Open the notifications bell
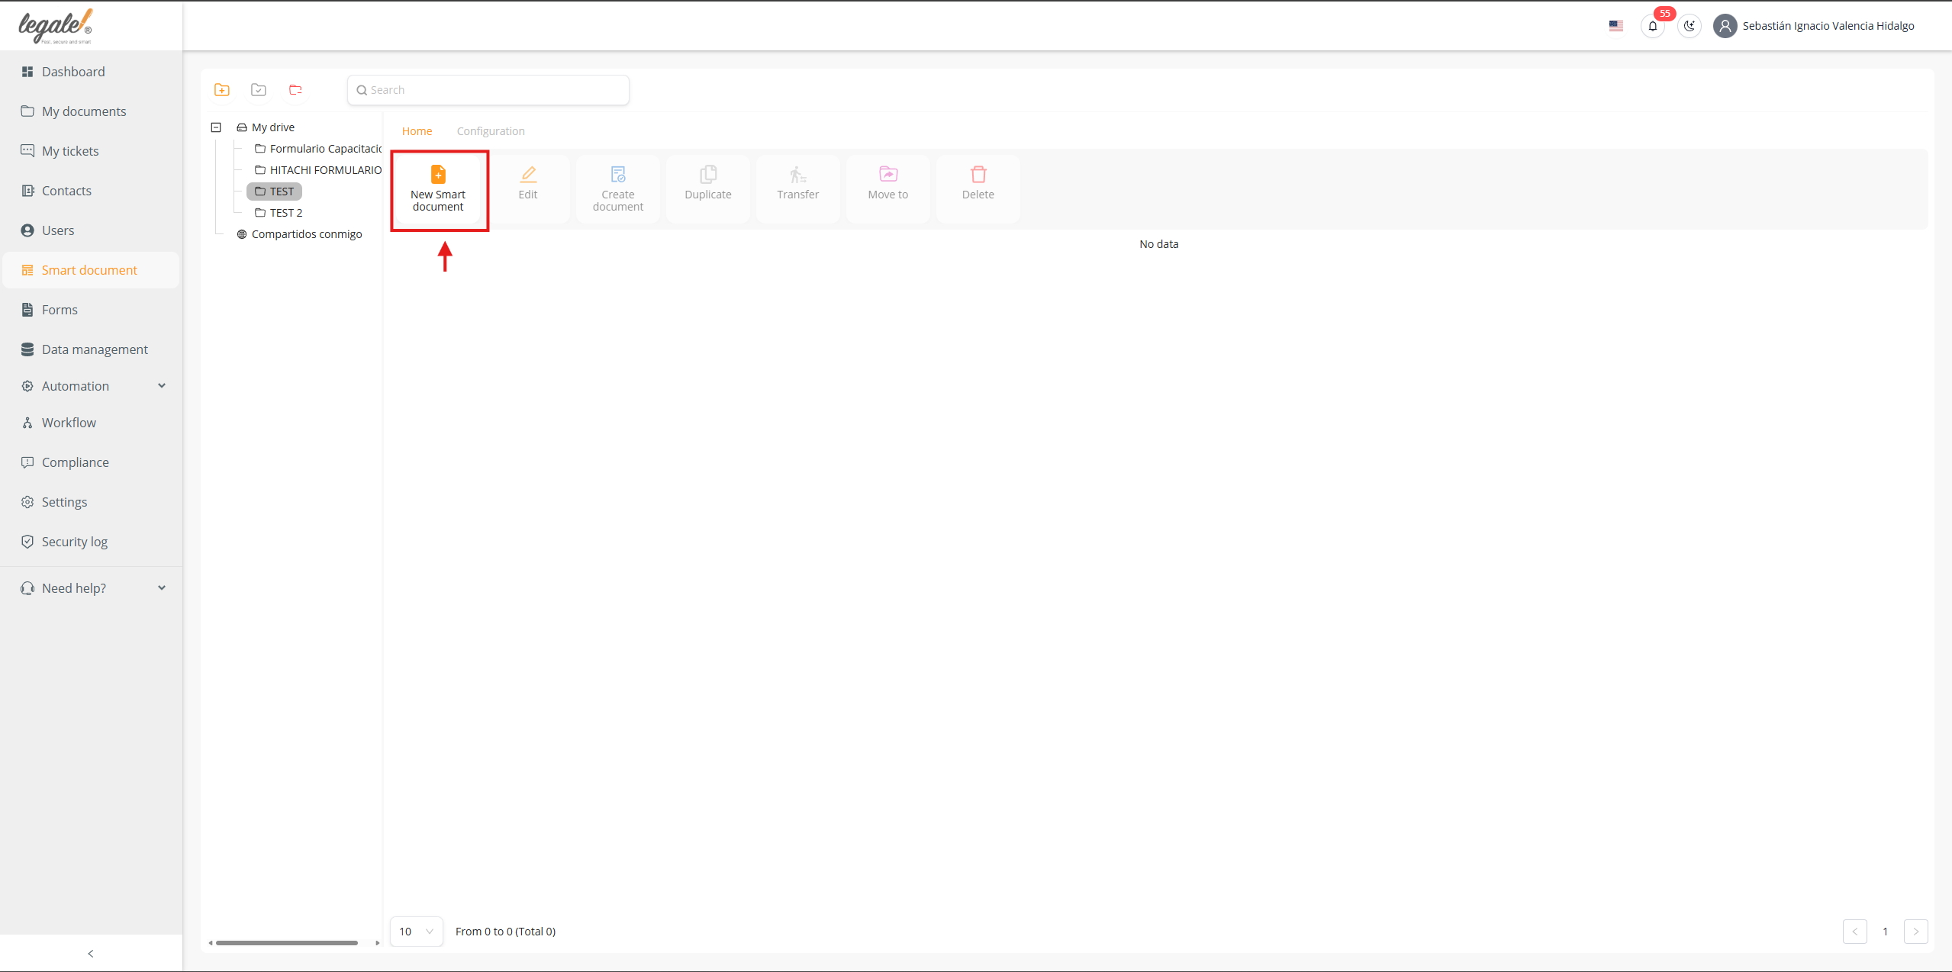 point(1653,26)
